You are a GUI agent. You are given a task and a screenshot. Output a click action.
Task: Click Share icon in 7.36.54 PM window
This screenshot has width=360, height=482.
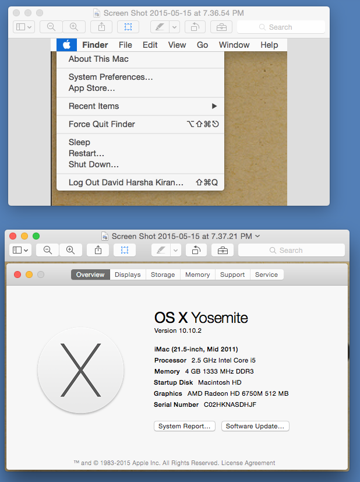tap(101, 27)
